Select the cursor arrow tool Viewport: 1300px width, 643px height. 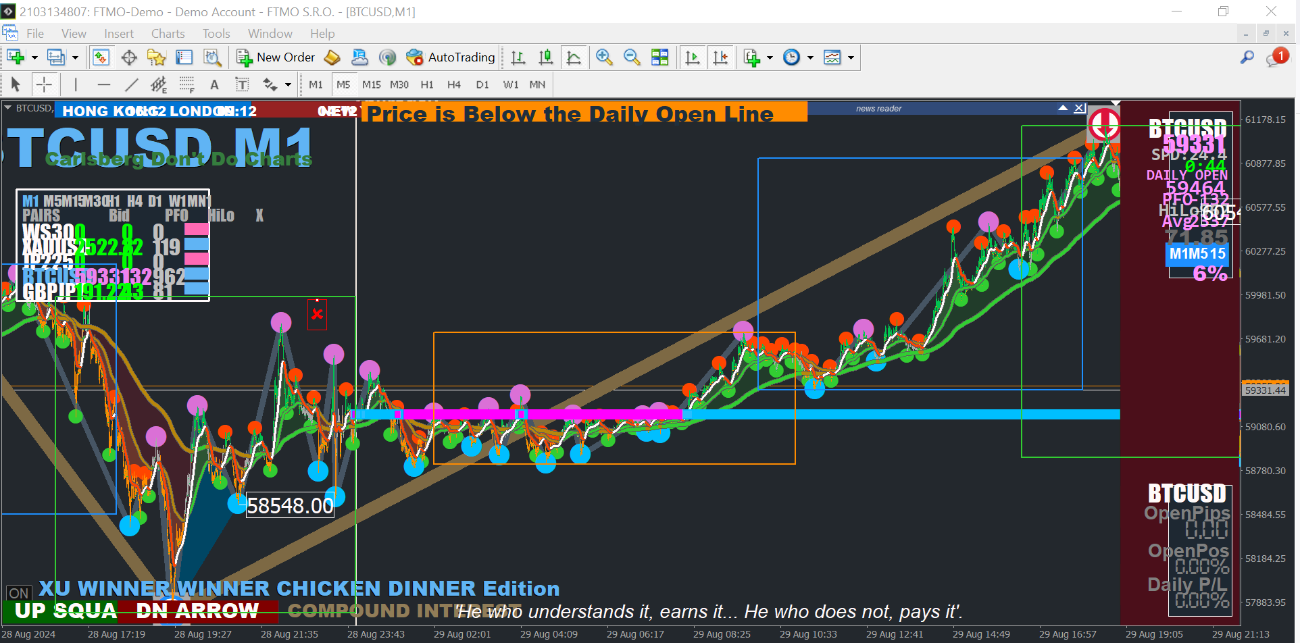pyautogui.click(x=16, y=84)
